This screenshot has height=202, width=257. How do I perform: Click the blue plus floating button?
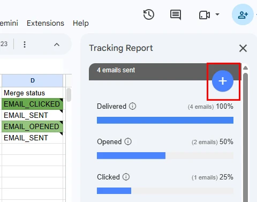click(223, 81)
